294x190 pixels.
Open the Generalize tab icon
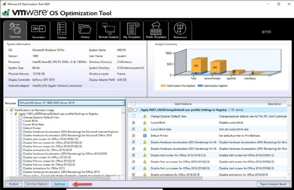38,29
